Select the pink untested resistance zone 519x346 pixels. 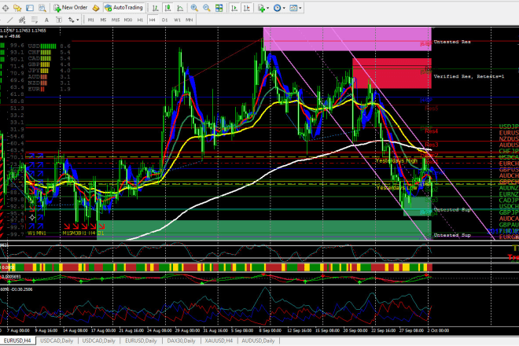(348, 39)
